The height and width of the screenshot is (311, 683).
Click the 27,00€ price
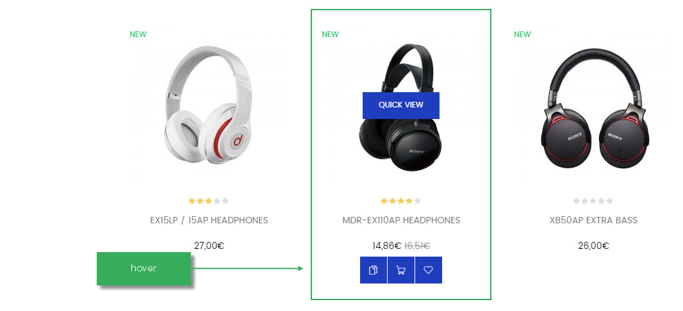209,246
